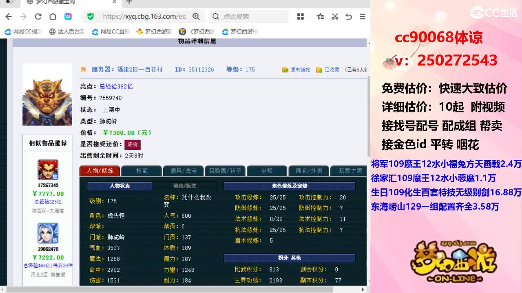Switch to the 召唤兽/孩子 tab
522x293 pixels.
pyautogui.click(x=225, y=171)
